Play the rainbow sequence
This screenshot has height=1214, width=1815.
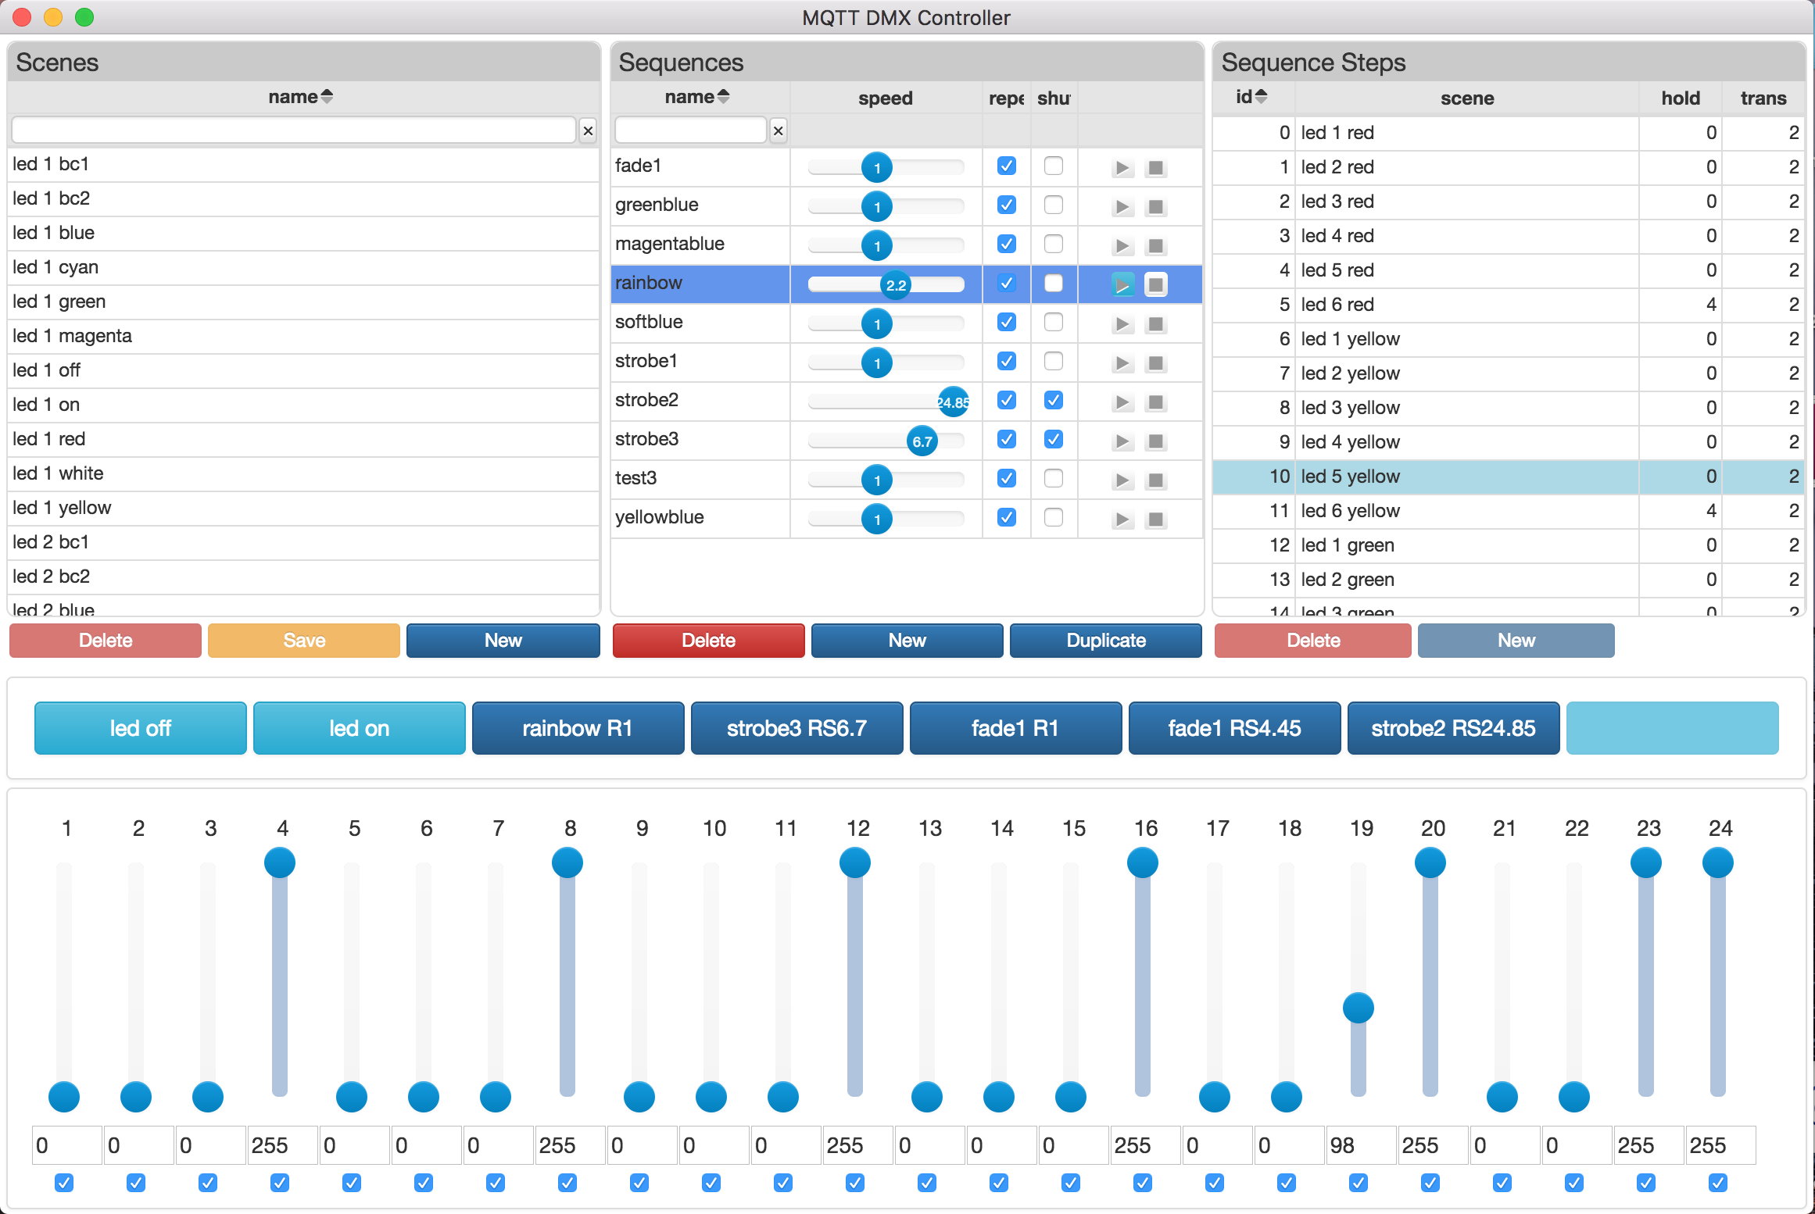1122,284
